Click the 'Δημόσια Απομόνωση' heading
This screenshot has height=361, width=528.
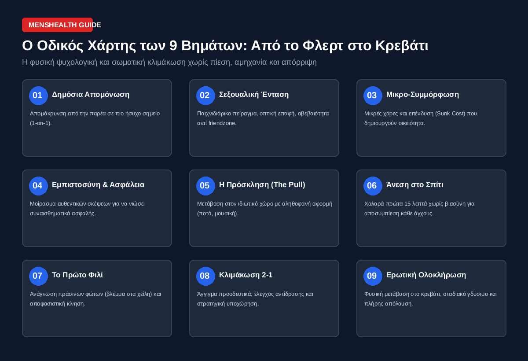click(91, 95)
